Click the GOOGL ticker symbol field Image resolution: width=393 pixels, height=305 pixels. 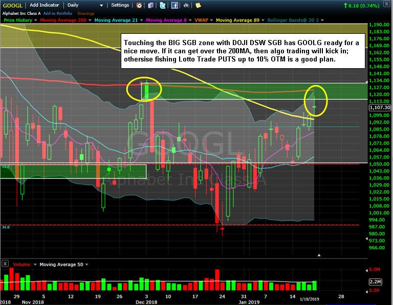pos(12,5)
